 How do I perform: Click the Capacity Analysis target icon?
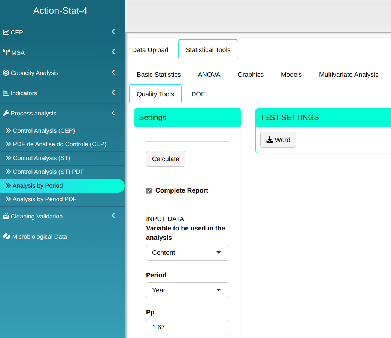pyautogui.click(x=6, y=73)
